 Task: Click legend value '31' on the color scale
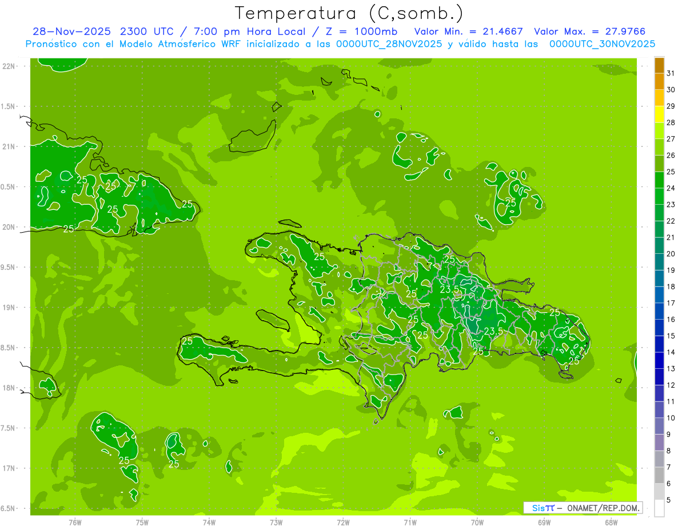pos(671,73)
